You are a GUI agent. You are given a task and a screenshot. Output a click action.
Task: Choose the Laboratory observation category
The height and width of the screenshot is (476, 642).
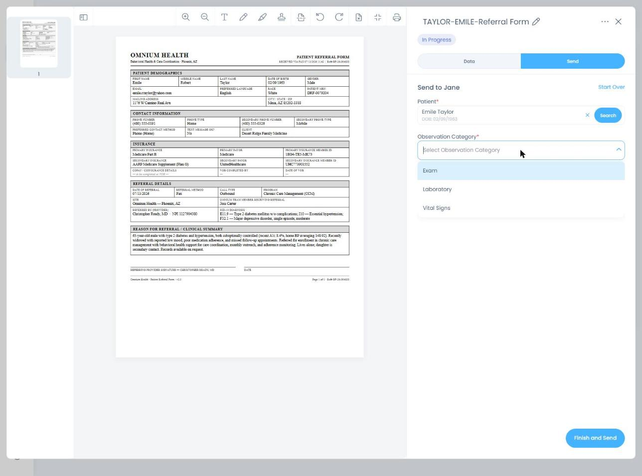pos(521,189)
